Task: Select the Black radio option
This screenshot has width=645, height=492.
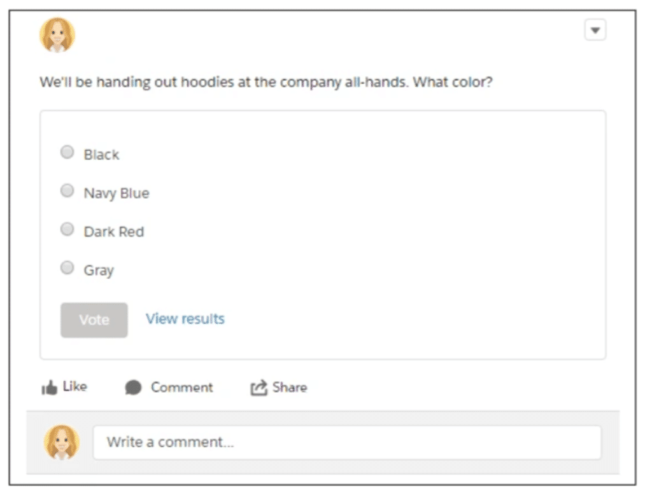Action: pyautogui.click(x=67, y=152)
